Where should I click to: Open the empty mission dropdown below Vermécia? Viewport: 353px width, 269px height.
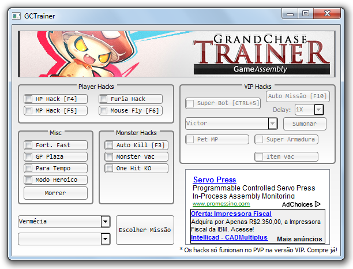tap(64, 239)
